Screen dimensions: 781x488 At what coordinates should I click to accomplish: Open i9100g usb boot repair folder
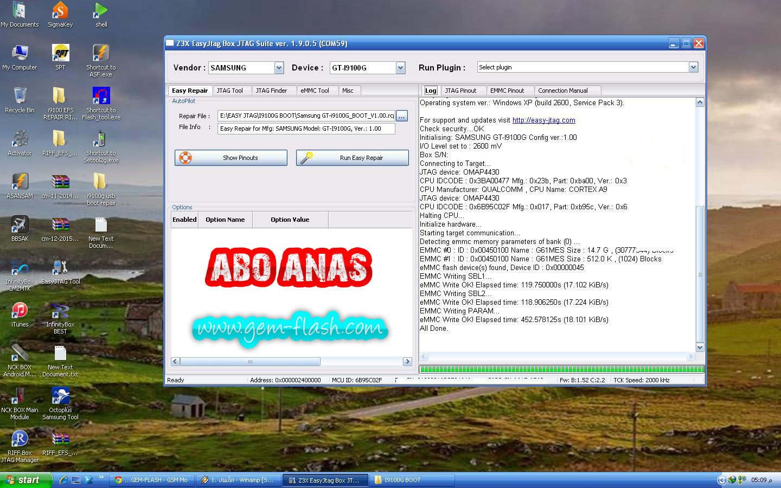click(x=101, y=189)
